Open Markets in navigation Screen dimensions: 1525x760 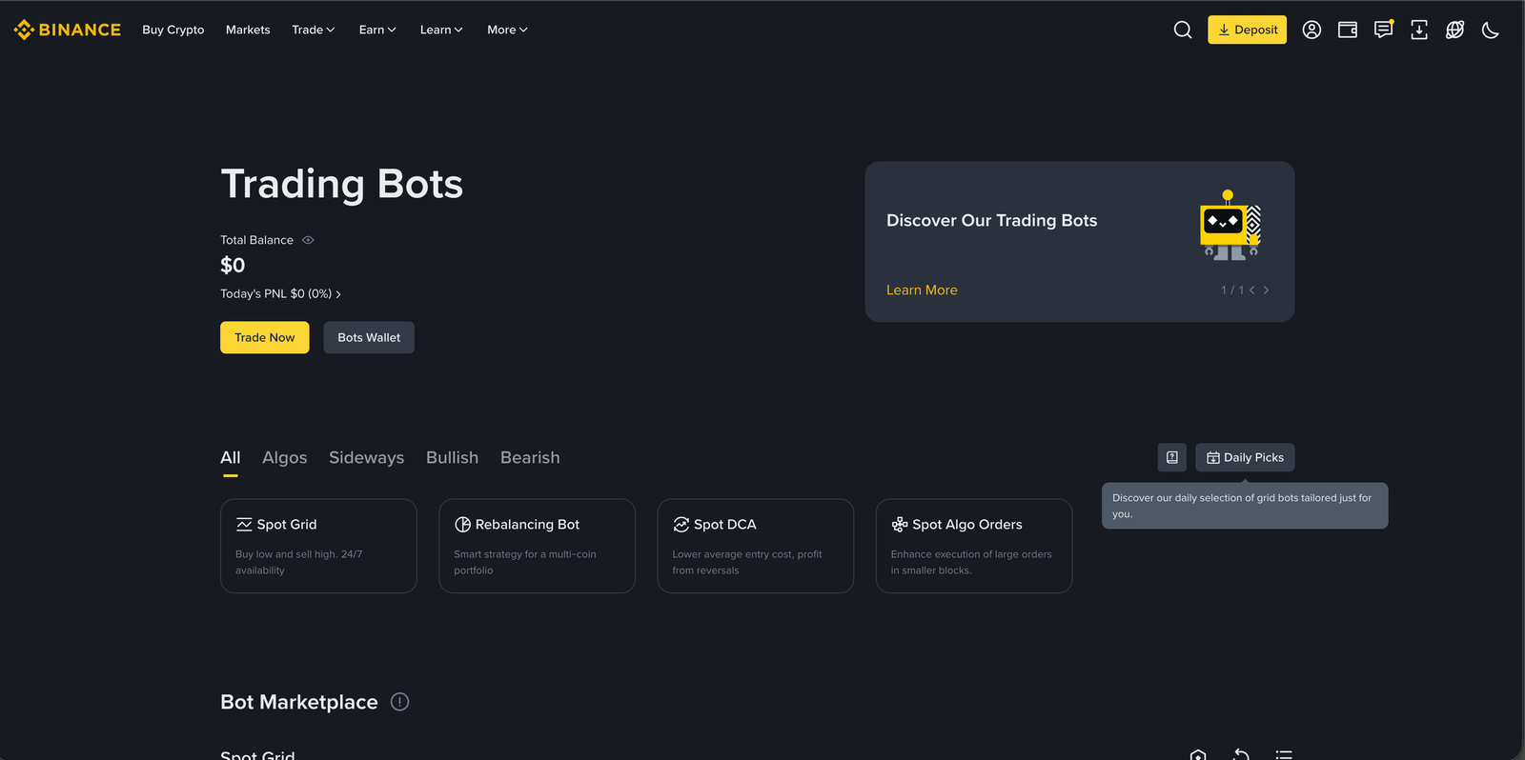click(248, 30)
